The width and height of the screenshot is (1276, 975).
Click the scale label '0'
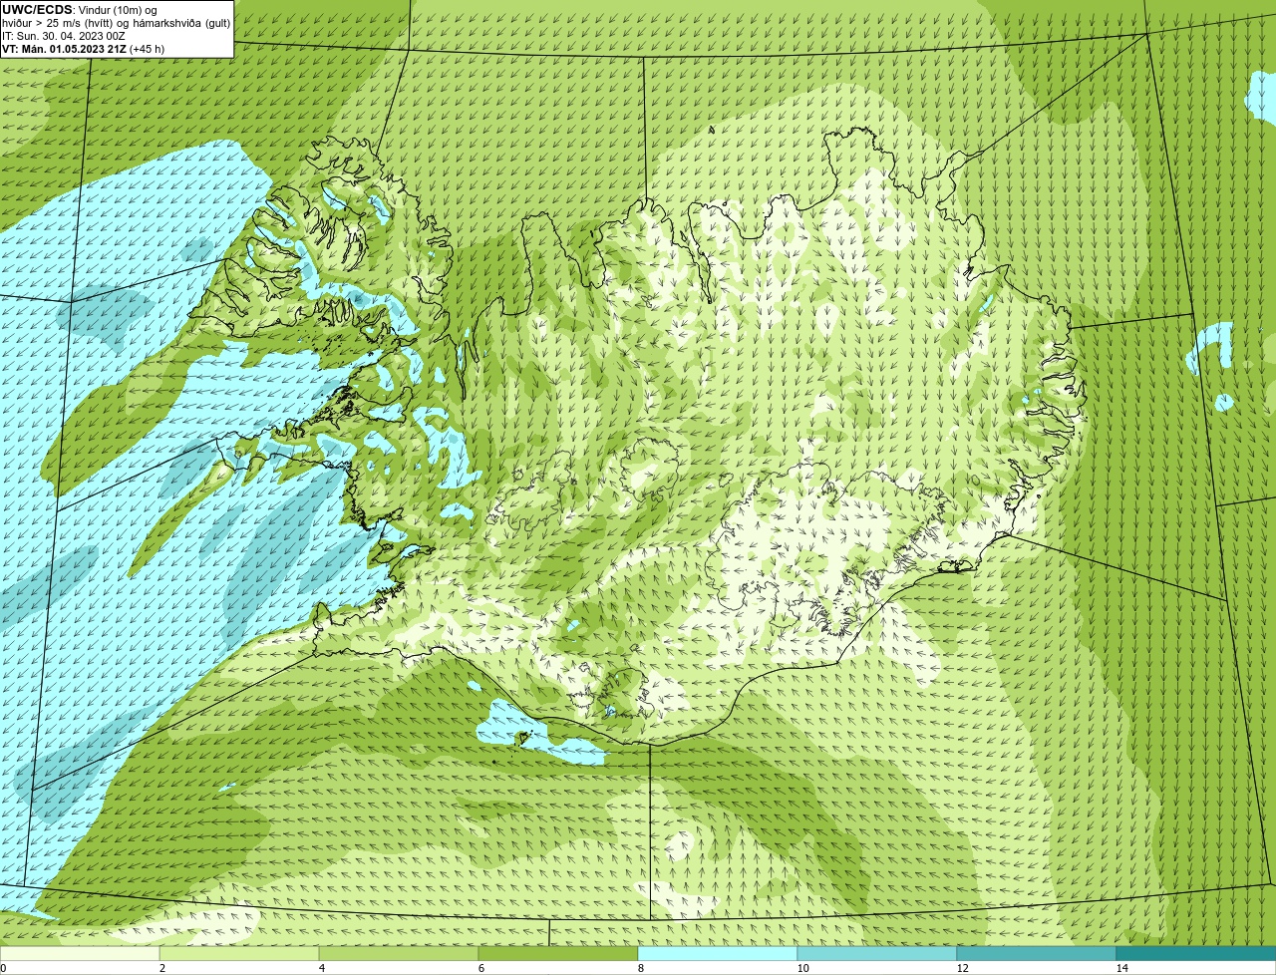click(3, 968)
